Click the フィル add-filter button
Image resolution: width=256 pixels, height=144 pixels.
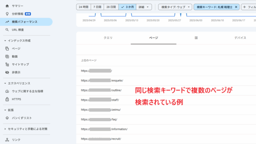click(x=249, y=7)
